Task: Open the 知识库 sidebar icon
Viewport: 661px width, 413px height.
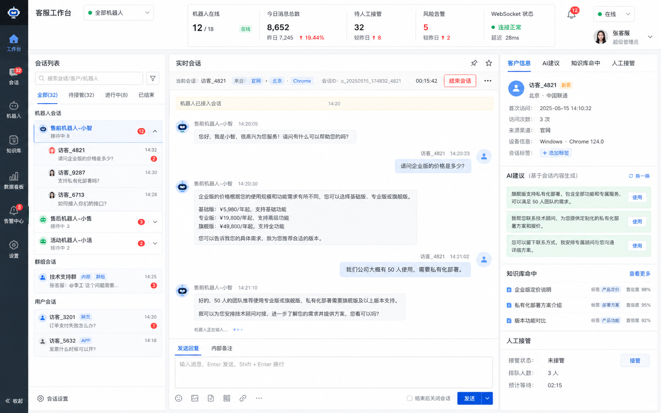Action: click(x=14, y=144)
